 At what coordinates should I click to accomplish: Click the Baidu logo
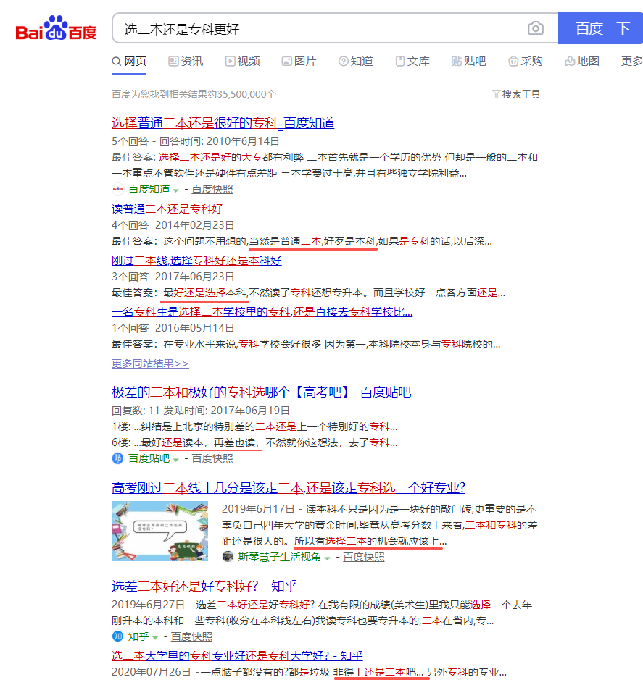point(57,30)
